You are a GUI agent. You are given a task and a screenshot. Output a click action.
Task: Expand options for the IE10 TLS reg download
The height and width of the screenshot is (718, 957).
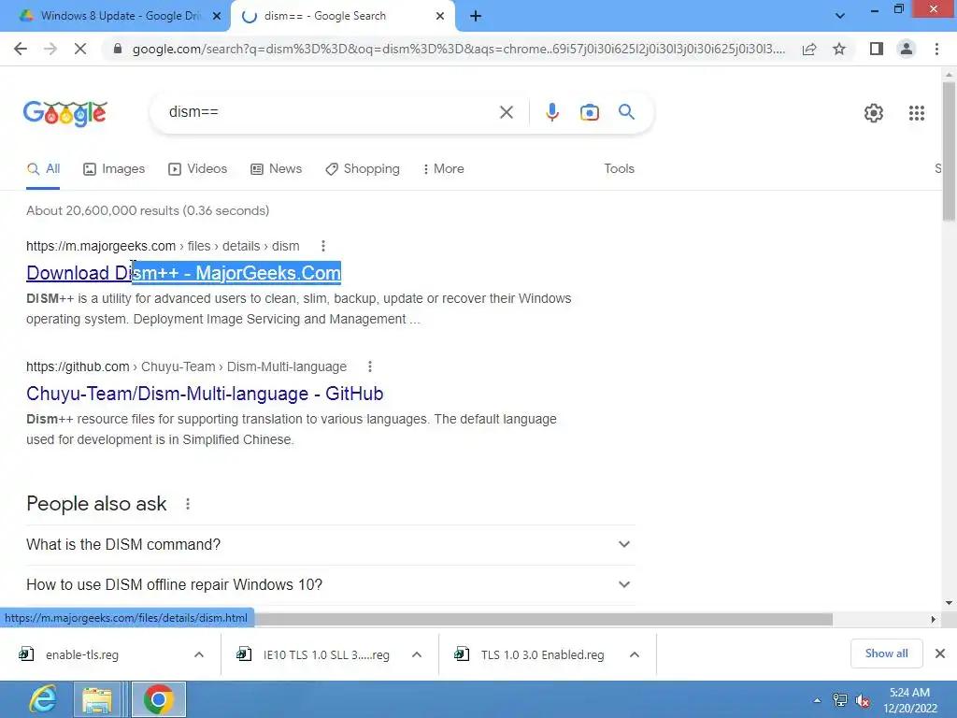(417, 654)
